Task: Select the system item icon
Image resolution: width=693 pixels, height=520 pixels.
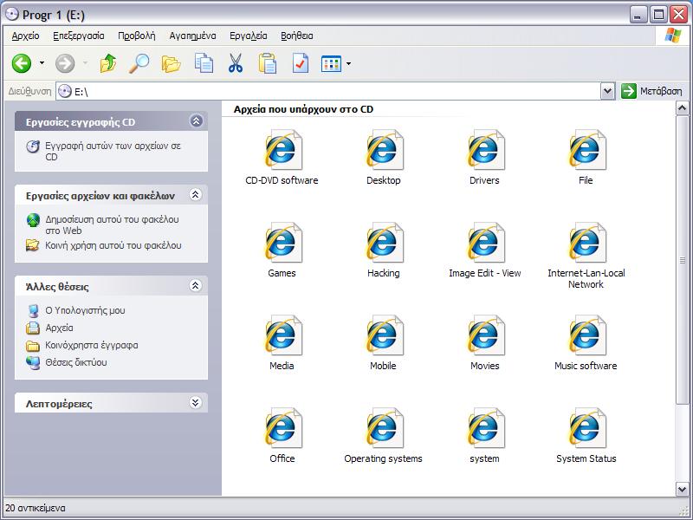Action: tap(485, 428)
